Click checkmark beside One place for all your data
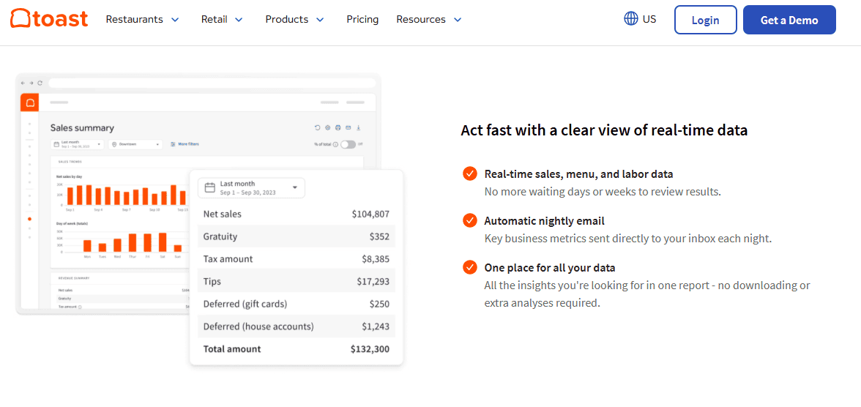The width and height of the screenshot is (861, 407). 470,267
